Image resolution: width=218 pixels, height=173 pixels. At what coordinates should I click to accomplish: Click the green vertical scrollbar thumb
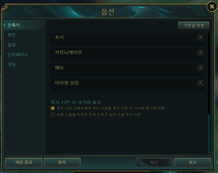[209, 134]
